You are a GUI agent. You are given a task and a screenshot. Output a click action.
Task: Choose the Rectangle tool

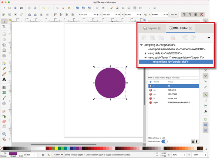pyautogui.click(x=4, y=34)
